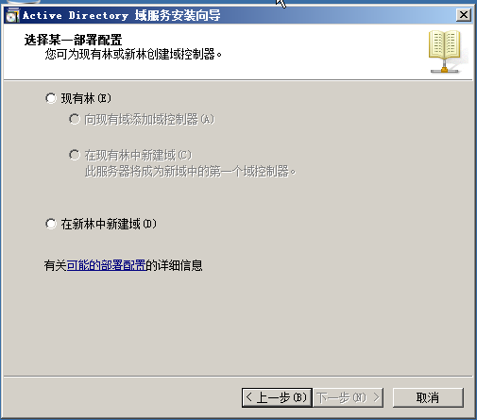477x420 pixels.
Task: Click the open book network icon
Action: [445, 52]
